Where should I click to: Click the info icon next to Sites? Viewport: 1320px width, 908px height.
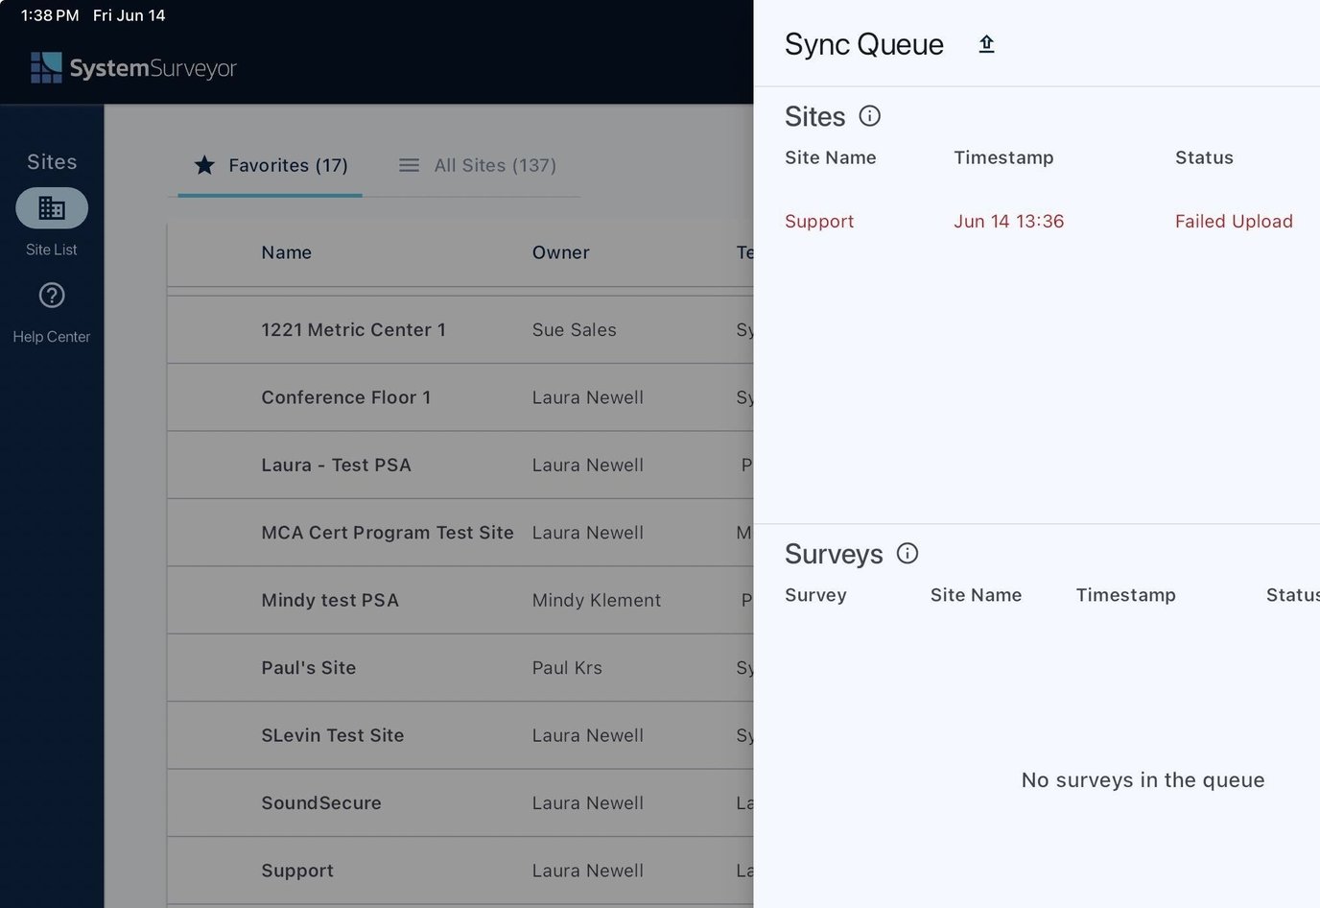869,115
